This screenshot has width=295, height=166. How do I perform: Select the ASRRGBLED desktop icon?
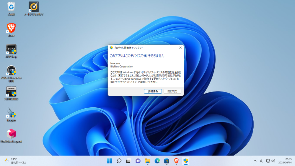pos(11,93)
